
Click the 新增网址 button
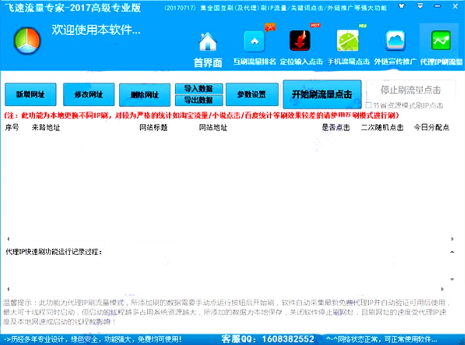coord(30,95)
